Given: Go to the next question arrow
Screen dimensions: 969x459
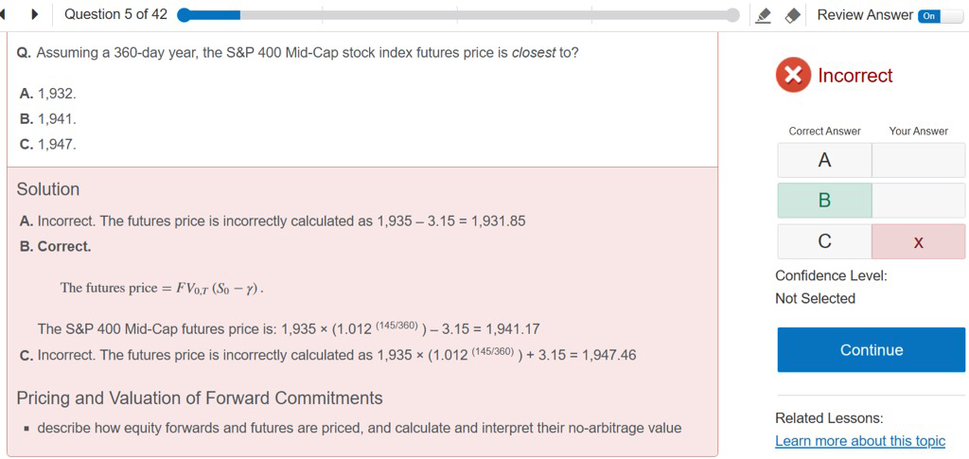Looking at the screenshot, I should point(34,14).
